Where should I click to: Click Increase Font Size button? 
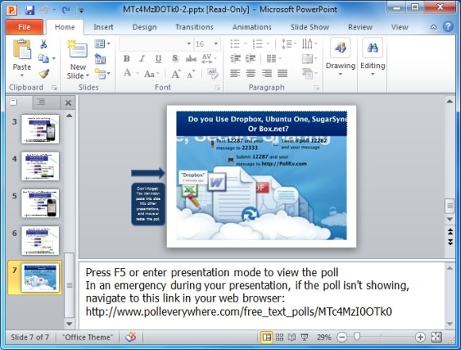point(176,74)
